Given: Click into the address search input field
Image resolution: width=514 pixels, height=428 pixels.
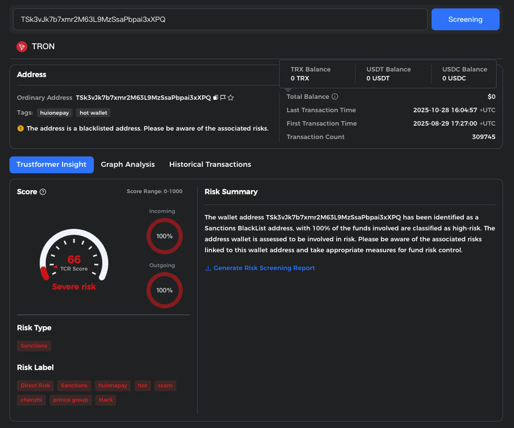Looking at the screenshot, I should [x=220, y=19].
